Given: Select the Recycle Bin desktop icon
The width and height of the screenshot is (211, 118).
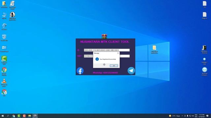Looking at the screenshot, I should tap(4, 38).
